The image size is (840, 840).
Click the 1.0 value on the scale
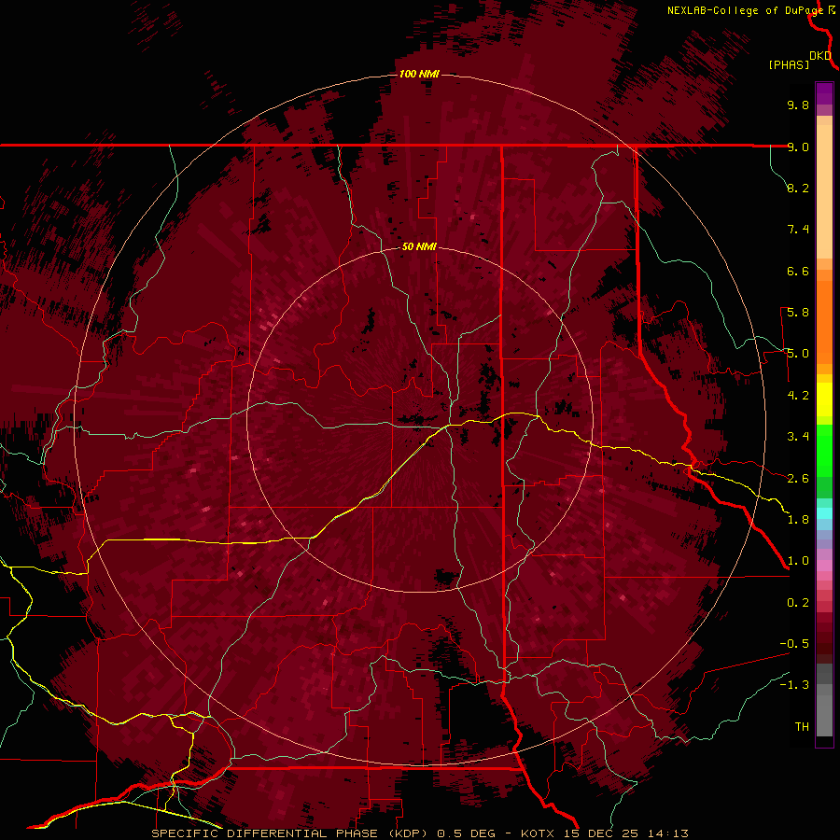pos(798,561)
